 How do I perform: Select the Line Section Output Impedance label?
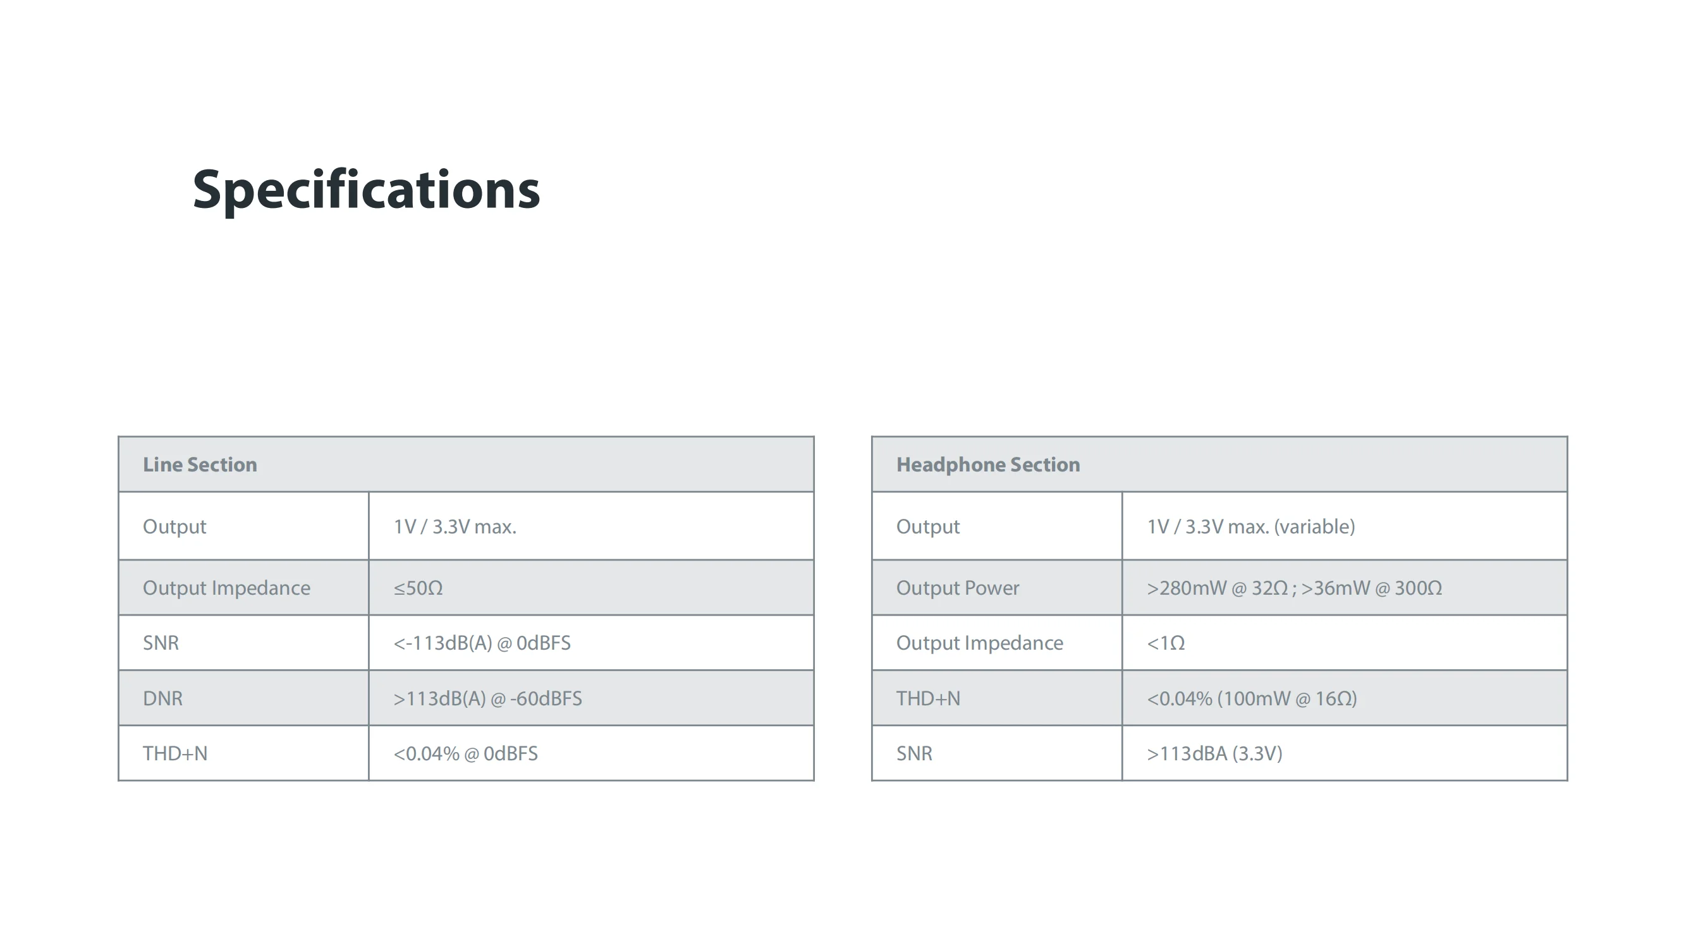pos(226,588)
